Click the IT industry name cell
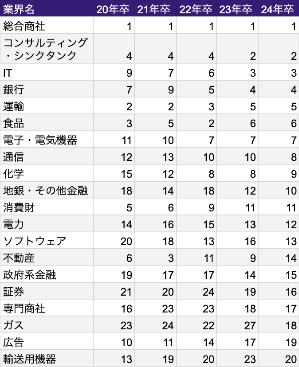Image resolution: width=299 pixels, height=367 pixels. [x=8, y=73]
